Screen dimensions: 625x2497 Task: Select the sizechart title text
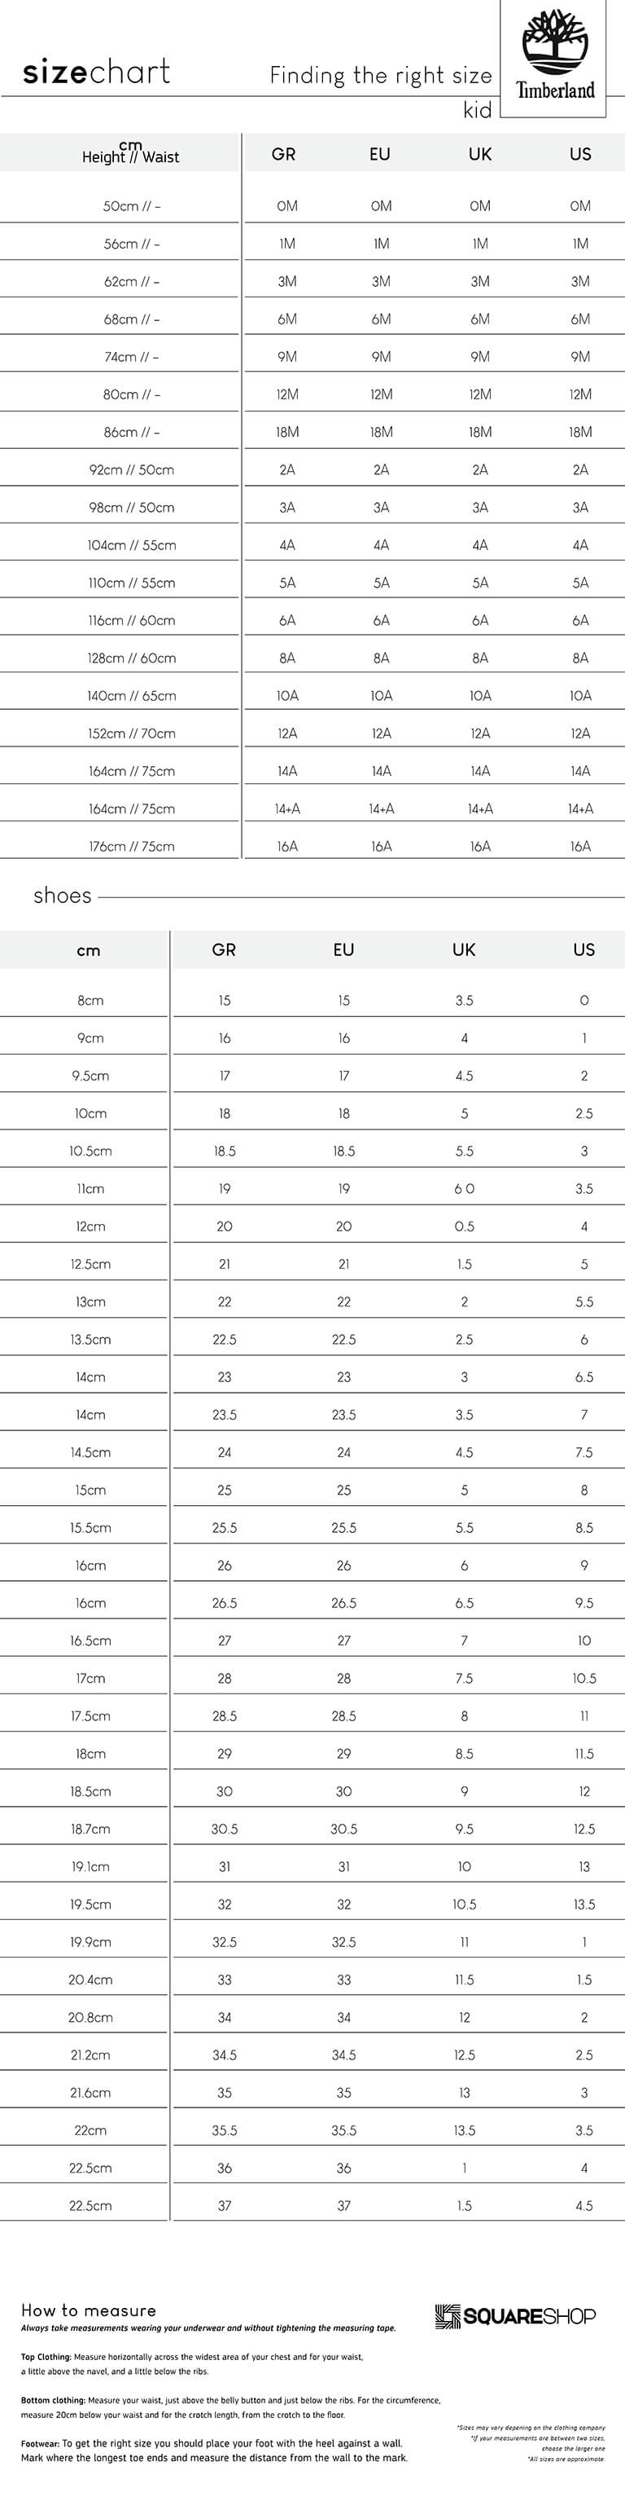tap(97, 71)
